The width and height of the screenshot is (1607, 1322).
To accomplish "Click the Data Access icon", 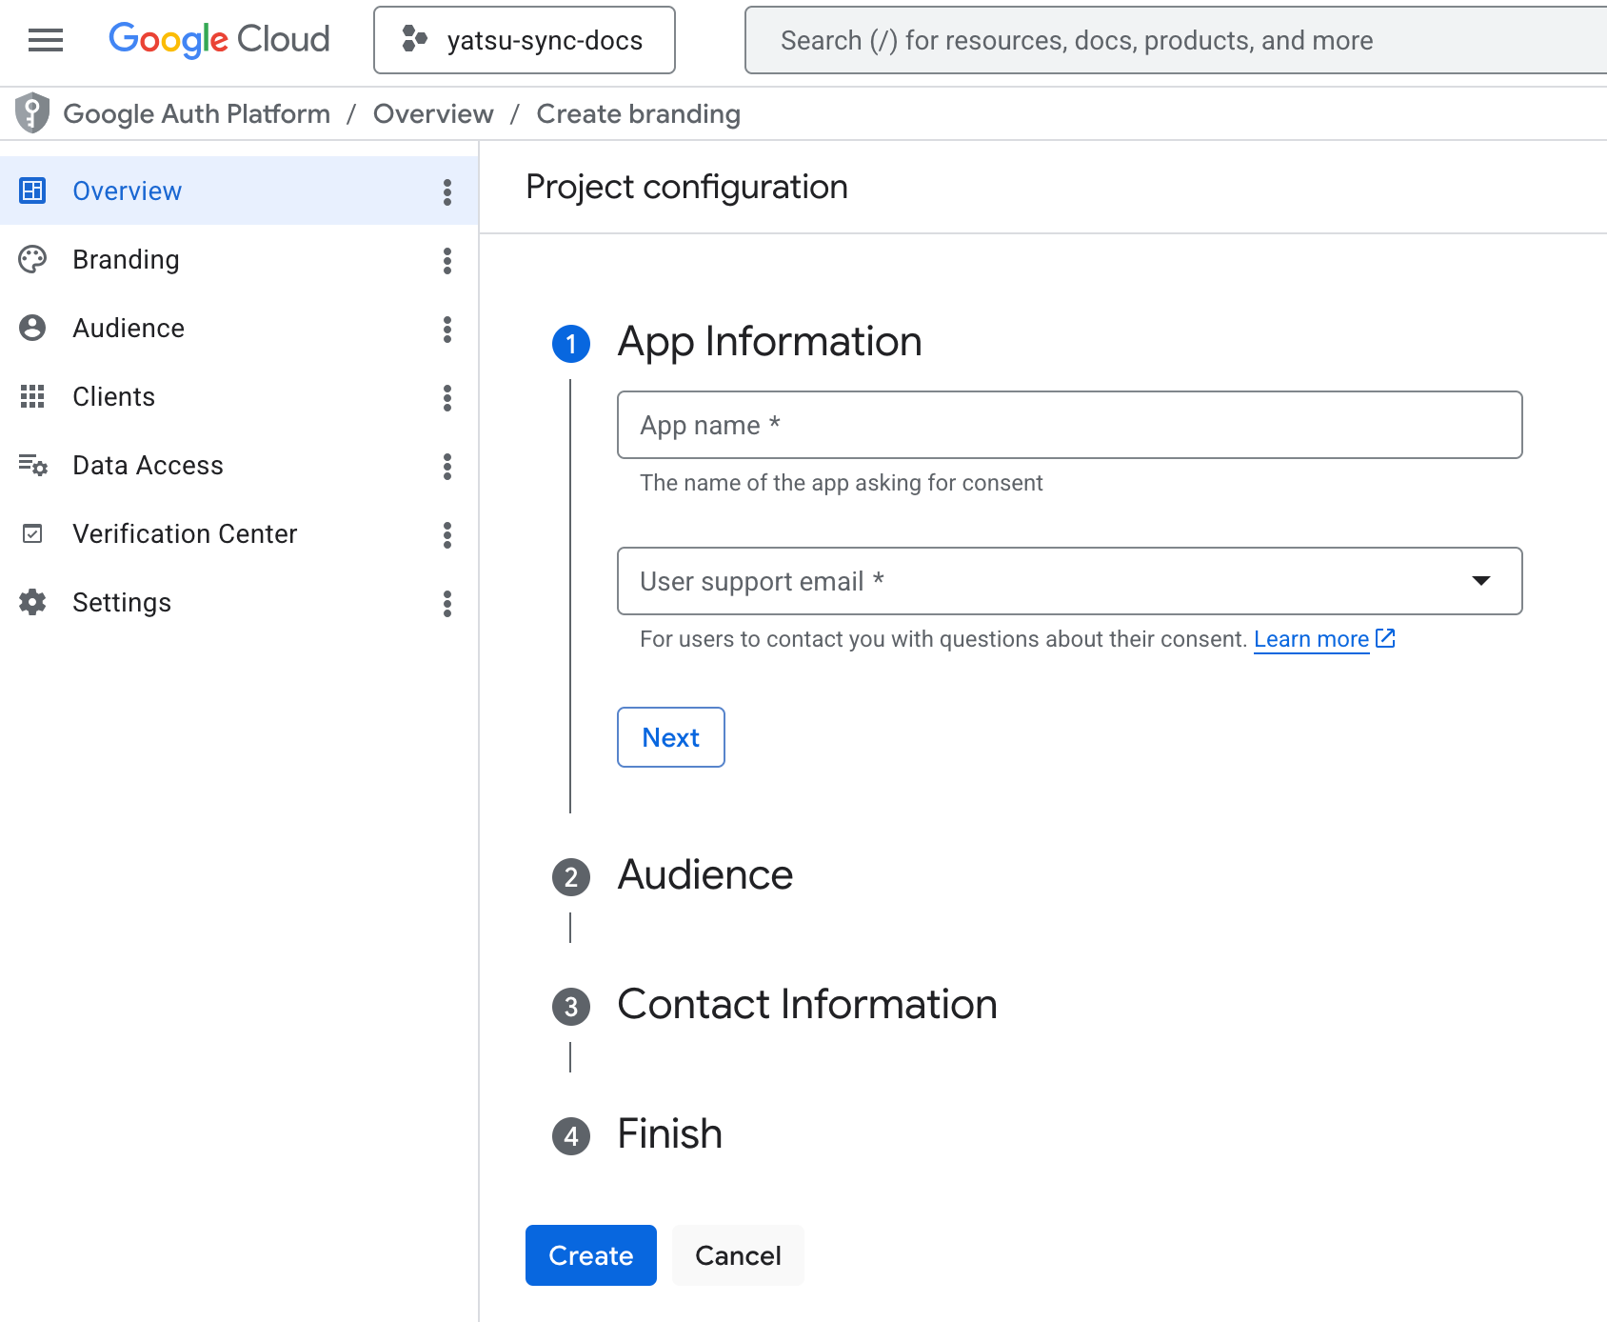I will point(32,466).
